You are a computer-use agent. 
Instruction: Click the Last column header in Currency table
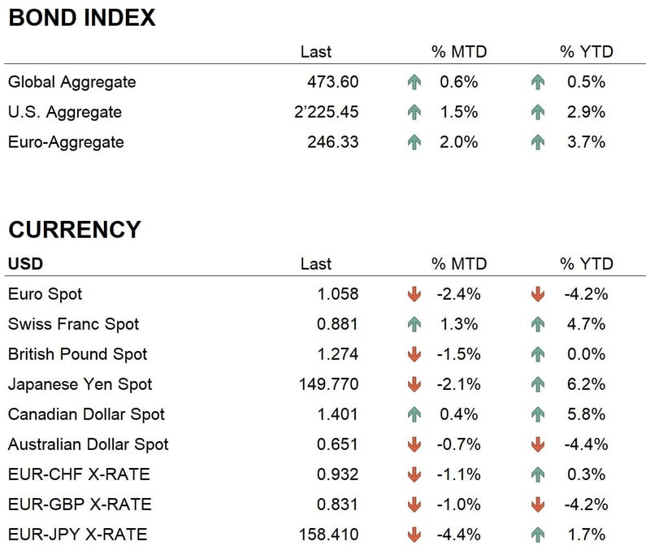315,264
